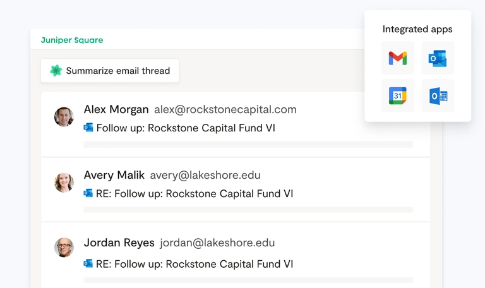The width and height of the screenshot is (485, 288).
Task: Click Outlook icon beside Jordan Reyes's subject
Action: point(88,263)
